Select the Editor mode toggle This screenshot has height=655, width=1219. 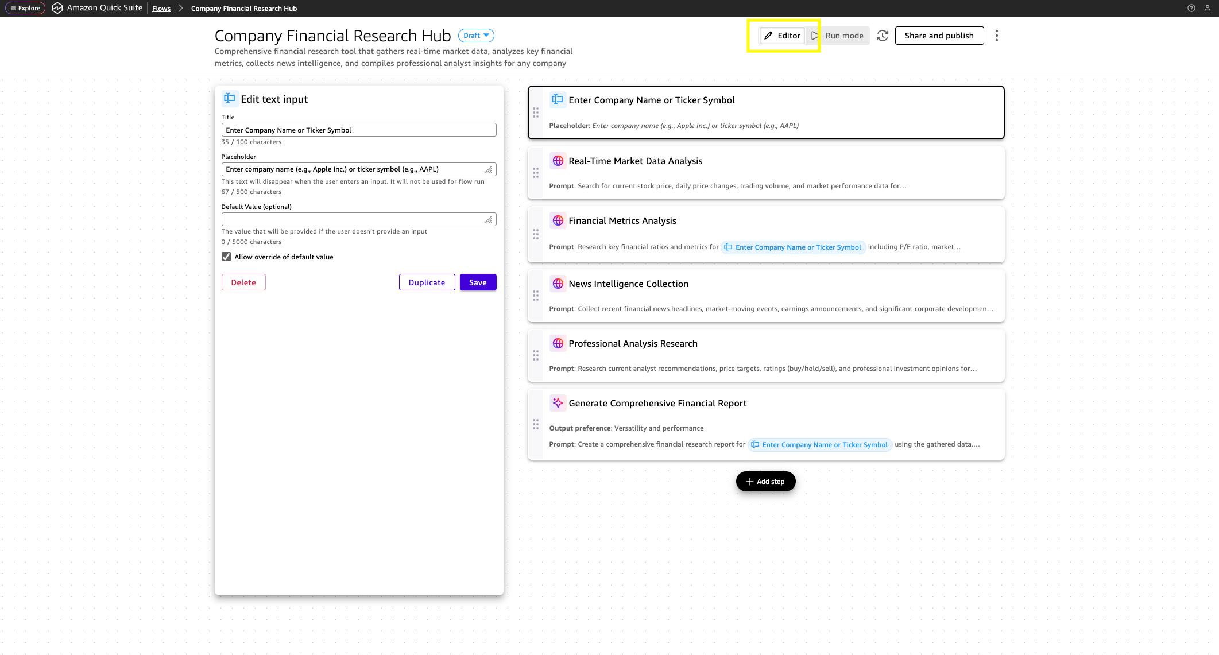782,36
